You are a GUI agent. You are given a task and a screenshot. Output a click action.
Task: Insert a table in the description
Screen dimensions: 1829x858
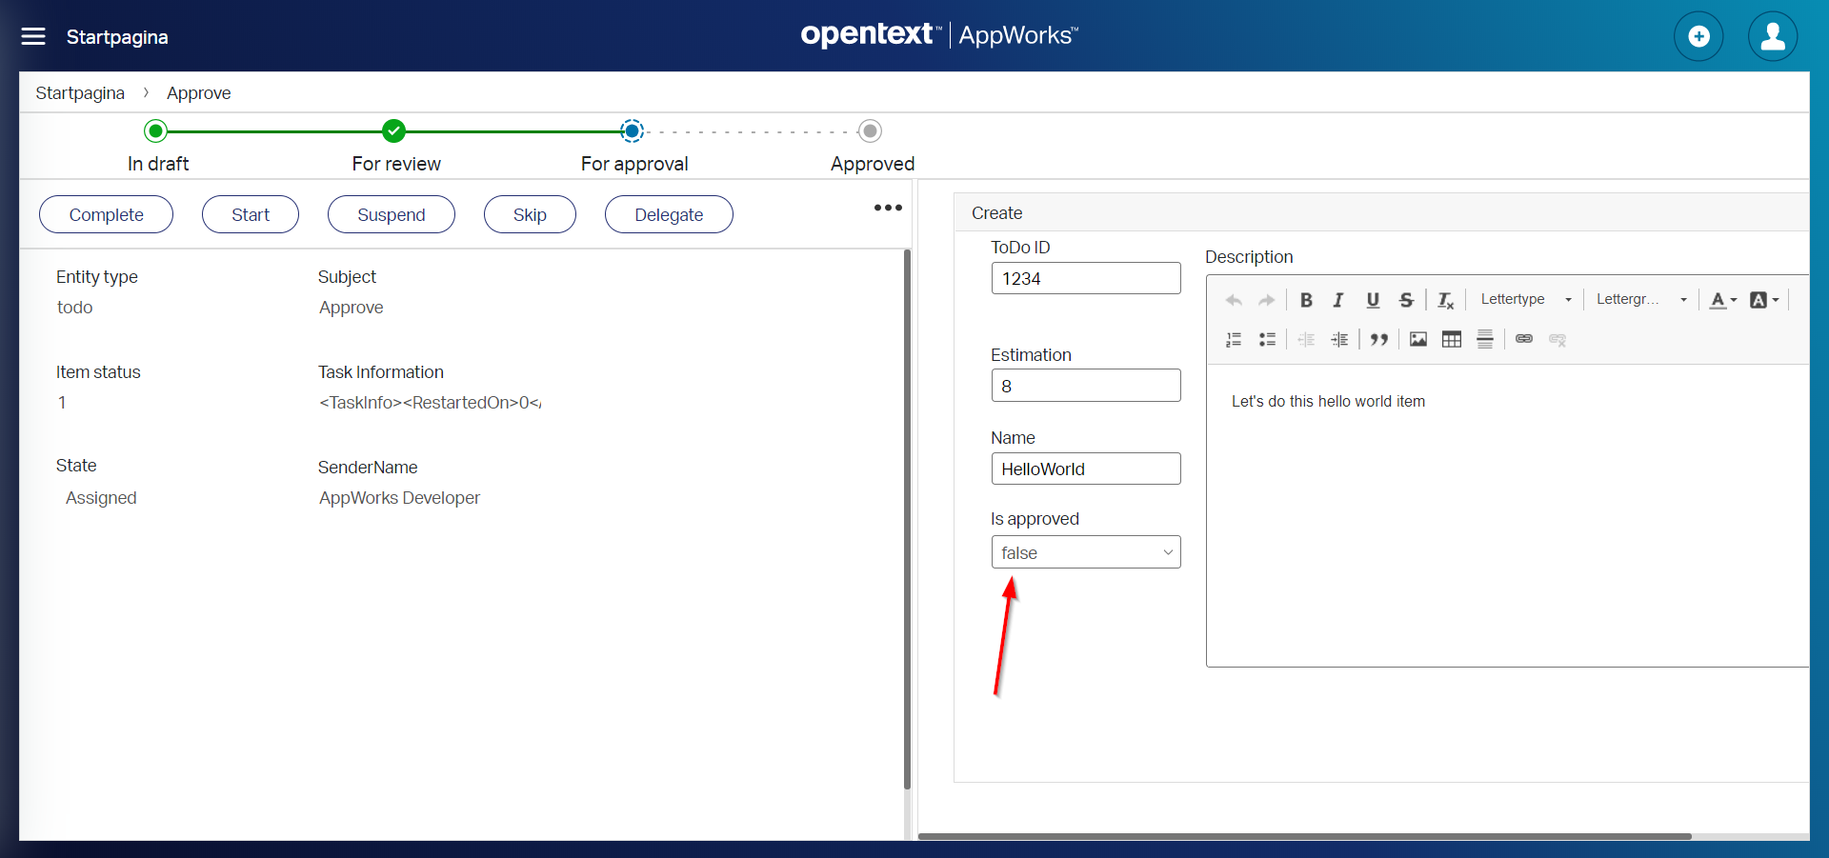tap(1452, 339)
